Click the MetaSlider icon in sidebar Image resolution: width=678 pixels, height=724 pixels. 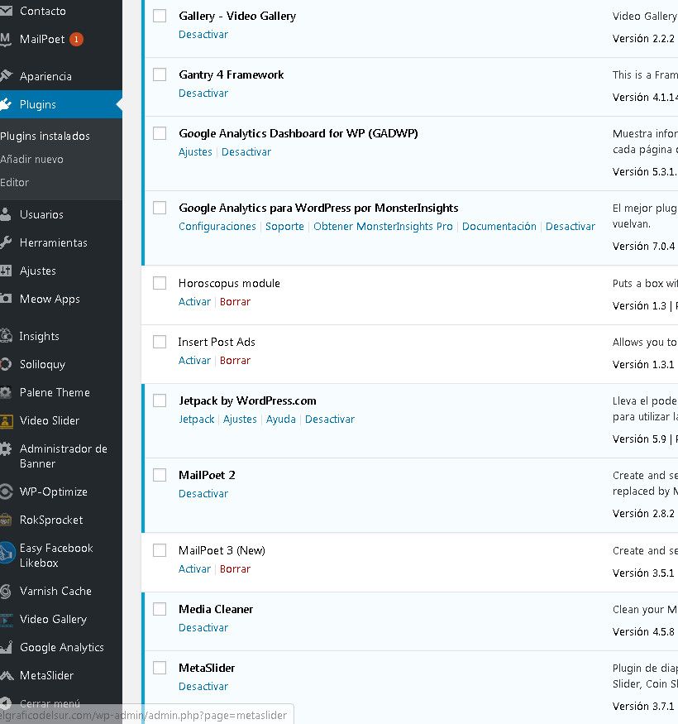tap(7, 675)
